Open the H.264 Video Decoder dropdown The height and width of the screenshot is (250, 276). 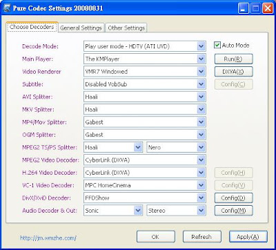[x=145, y=173]
